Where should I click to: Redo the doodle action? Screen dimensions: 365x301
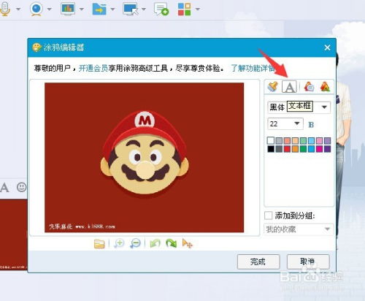(172, 243)
